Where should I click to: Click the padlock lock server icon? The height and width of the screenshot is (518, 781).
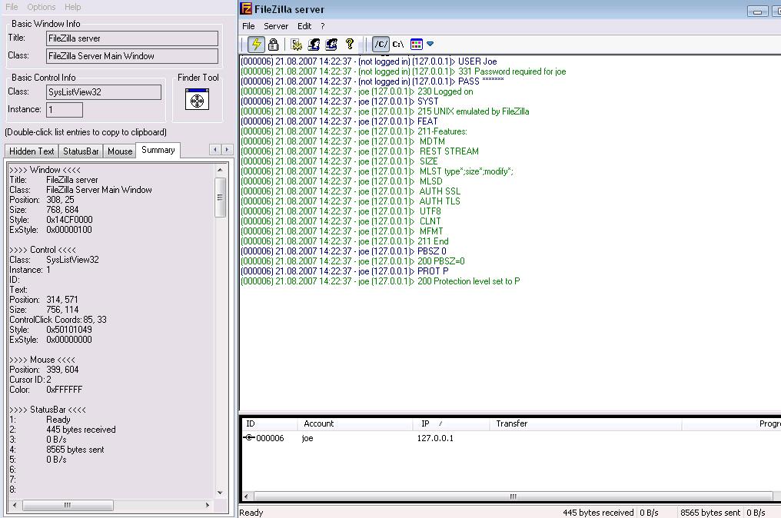pyautogui.click(x=273, y=45)
